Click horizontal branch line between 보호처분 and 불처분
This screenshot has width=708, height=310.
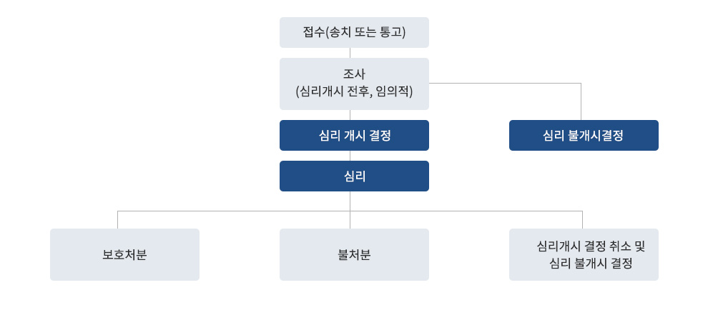pyautogui.click(x=234, y=211)
